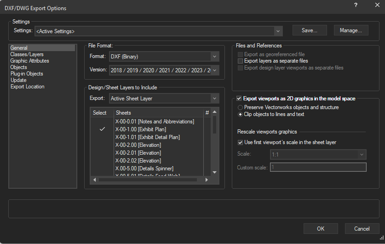Screen dimensions: 385x244
Task: Click the help question mark icon
Action: coord(356,5)
